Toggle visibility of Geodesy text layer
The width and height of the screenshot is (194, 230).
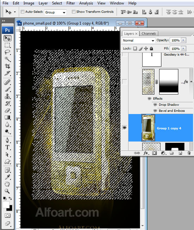(x=125, y=55)
